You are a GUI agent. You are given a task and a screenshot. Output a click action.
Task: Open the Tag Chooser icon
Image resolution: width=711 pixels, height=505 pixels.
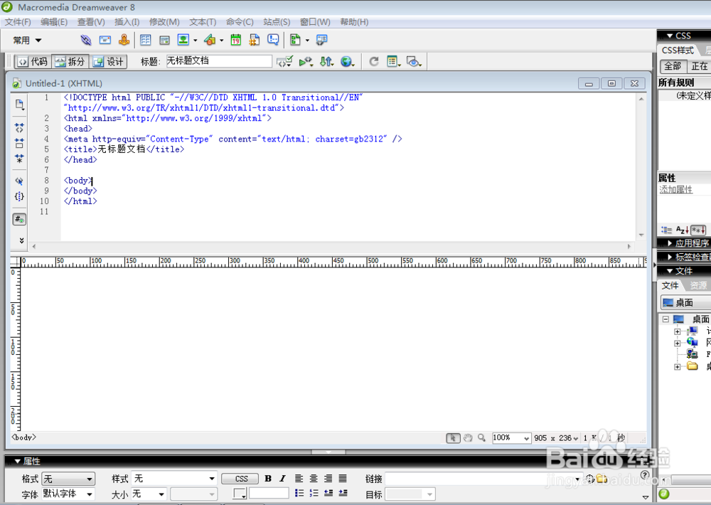click(321, 40)
